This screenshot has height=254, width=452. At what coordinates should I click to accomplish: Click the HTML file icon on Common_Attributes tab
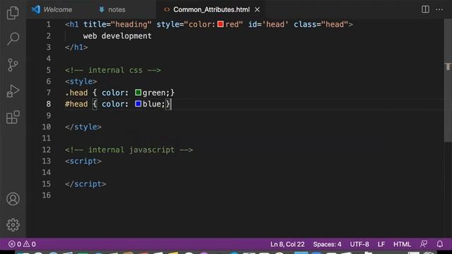(167, 9)
